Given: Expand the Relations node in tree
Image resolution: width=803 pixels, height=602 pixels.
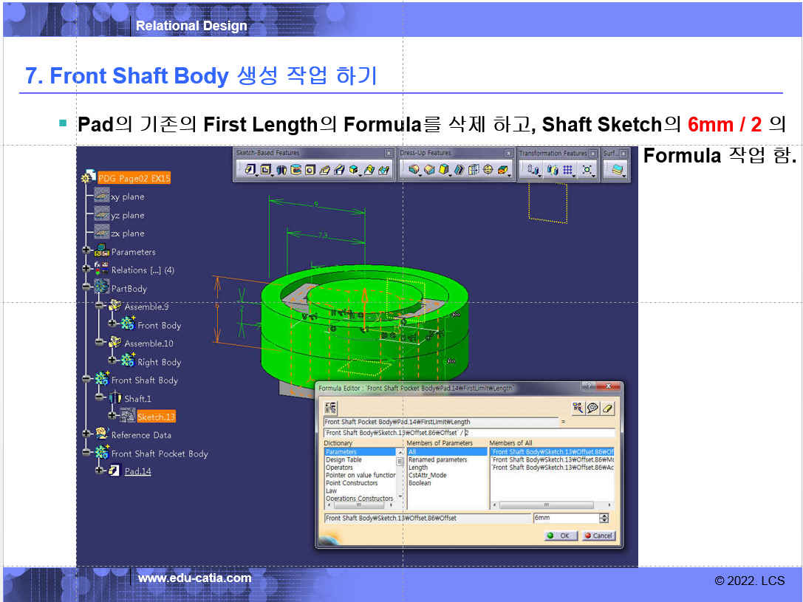Looking at the screenshot, I should pyautogui.click(x=87, y=270).
